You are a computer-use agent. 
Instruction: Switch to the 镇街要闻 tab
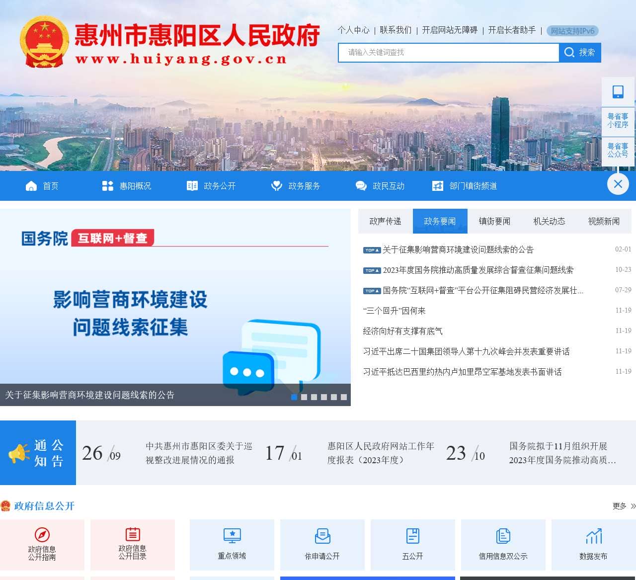(494, 221)
